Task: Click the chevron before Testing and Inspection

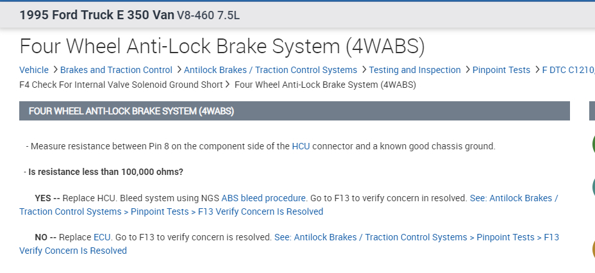Action: coord(364,70)
